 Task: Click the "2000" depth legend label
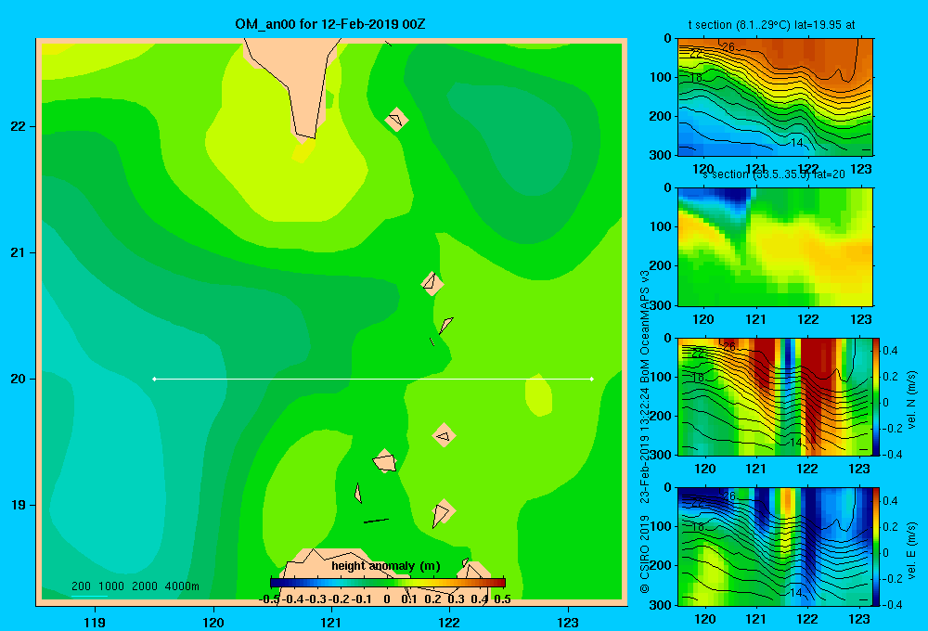click(x=145, y=586)
